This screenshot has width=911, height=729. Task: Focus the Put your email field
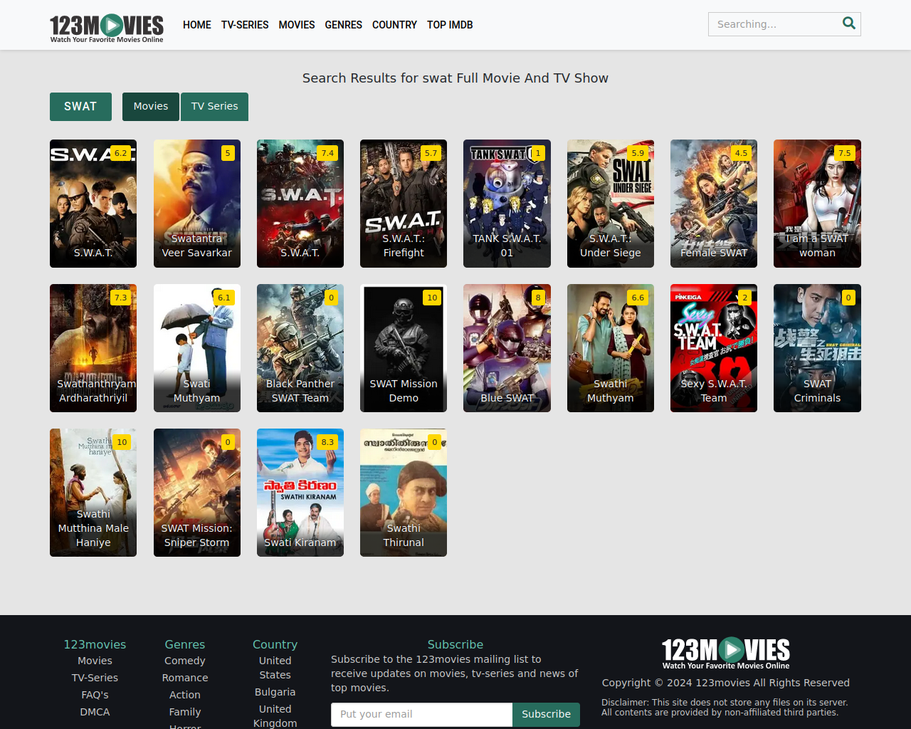tap(422, 715)
